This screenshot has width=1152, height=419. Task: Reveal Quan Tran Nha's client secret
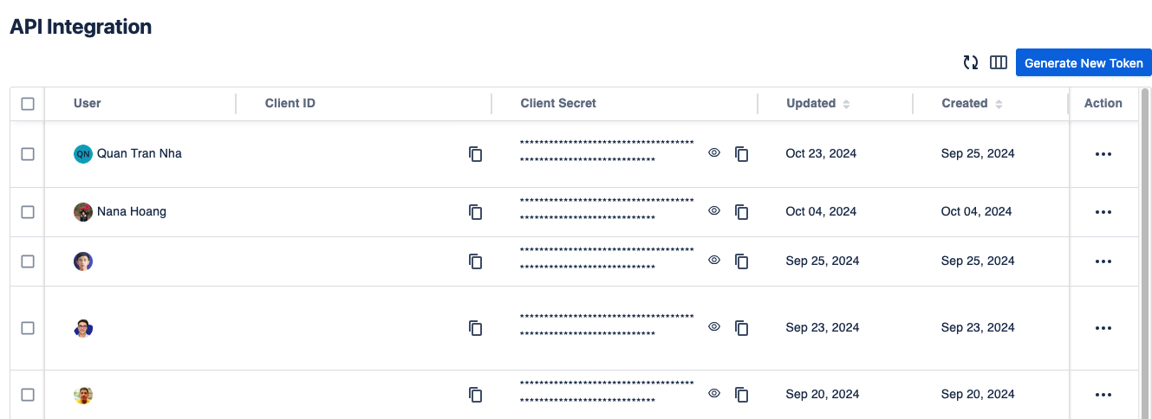[714, 152]
